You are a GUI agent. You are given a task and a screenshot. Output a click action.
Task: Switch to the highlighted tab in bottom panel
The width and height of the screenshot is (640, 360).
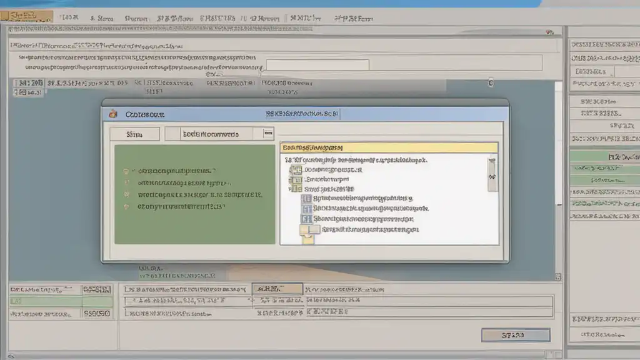pyautogui.click(x=277, y=289)
